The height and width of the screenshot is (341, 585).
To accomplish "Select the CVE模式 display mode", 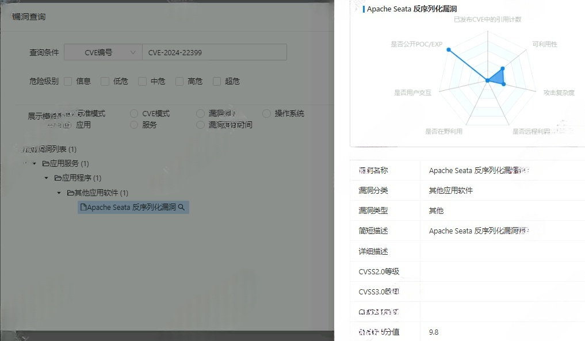I will [x=133, y=113].
